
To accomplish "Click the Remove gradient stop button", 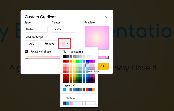I will (x=49, y=43).
